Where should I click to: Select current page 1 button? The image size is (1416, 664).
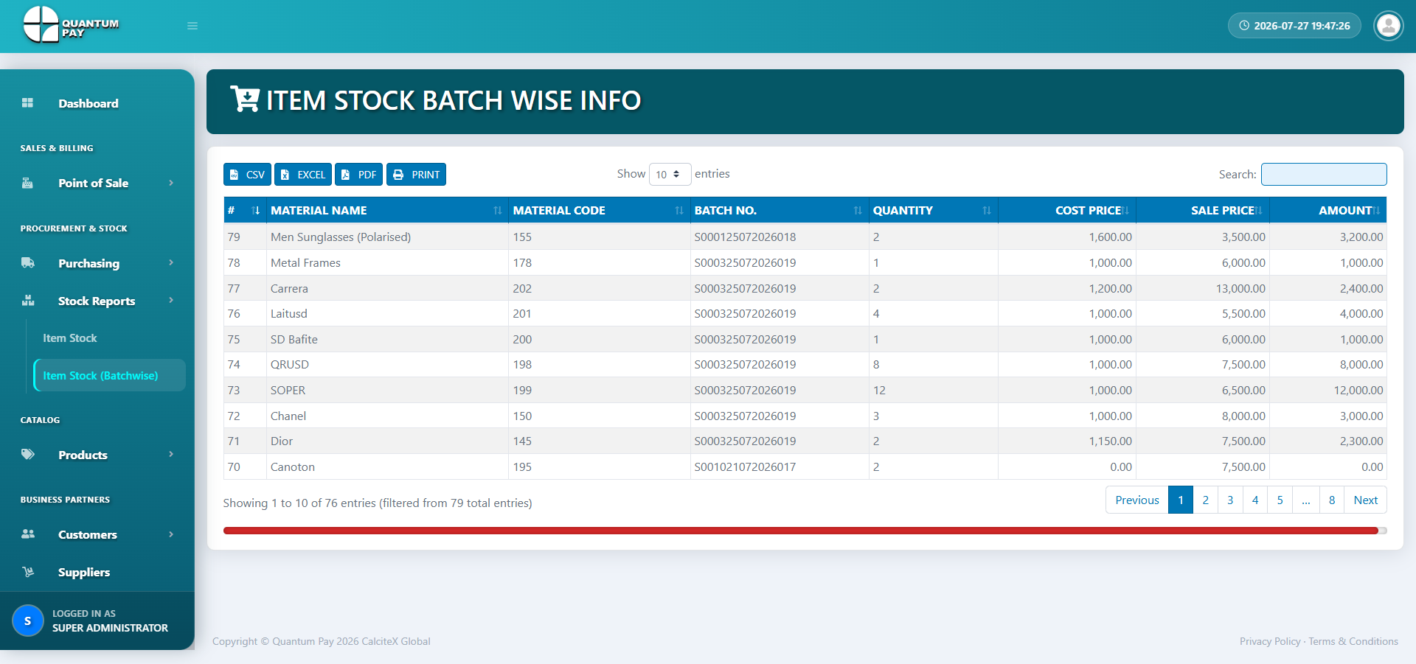[x=1181, y=500]
